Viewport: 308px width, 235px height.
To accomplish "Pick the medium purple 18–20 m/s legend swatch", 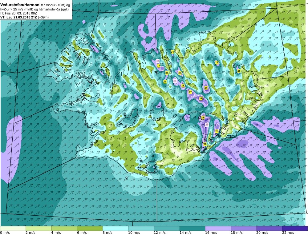I will point(244,229).
